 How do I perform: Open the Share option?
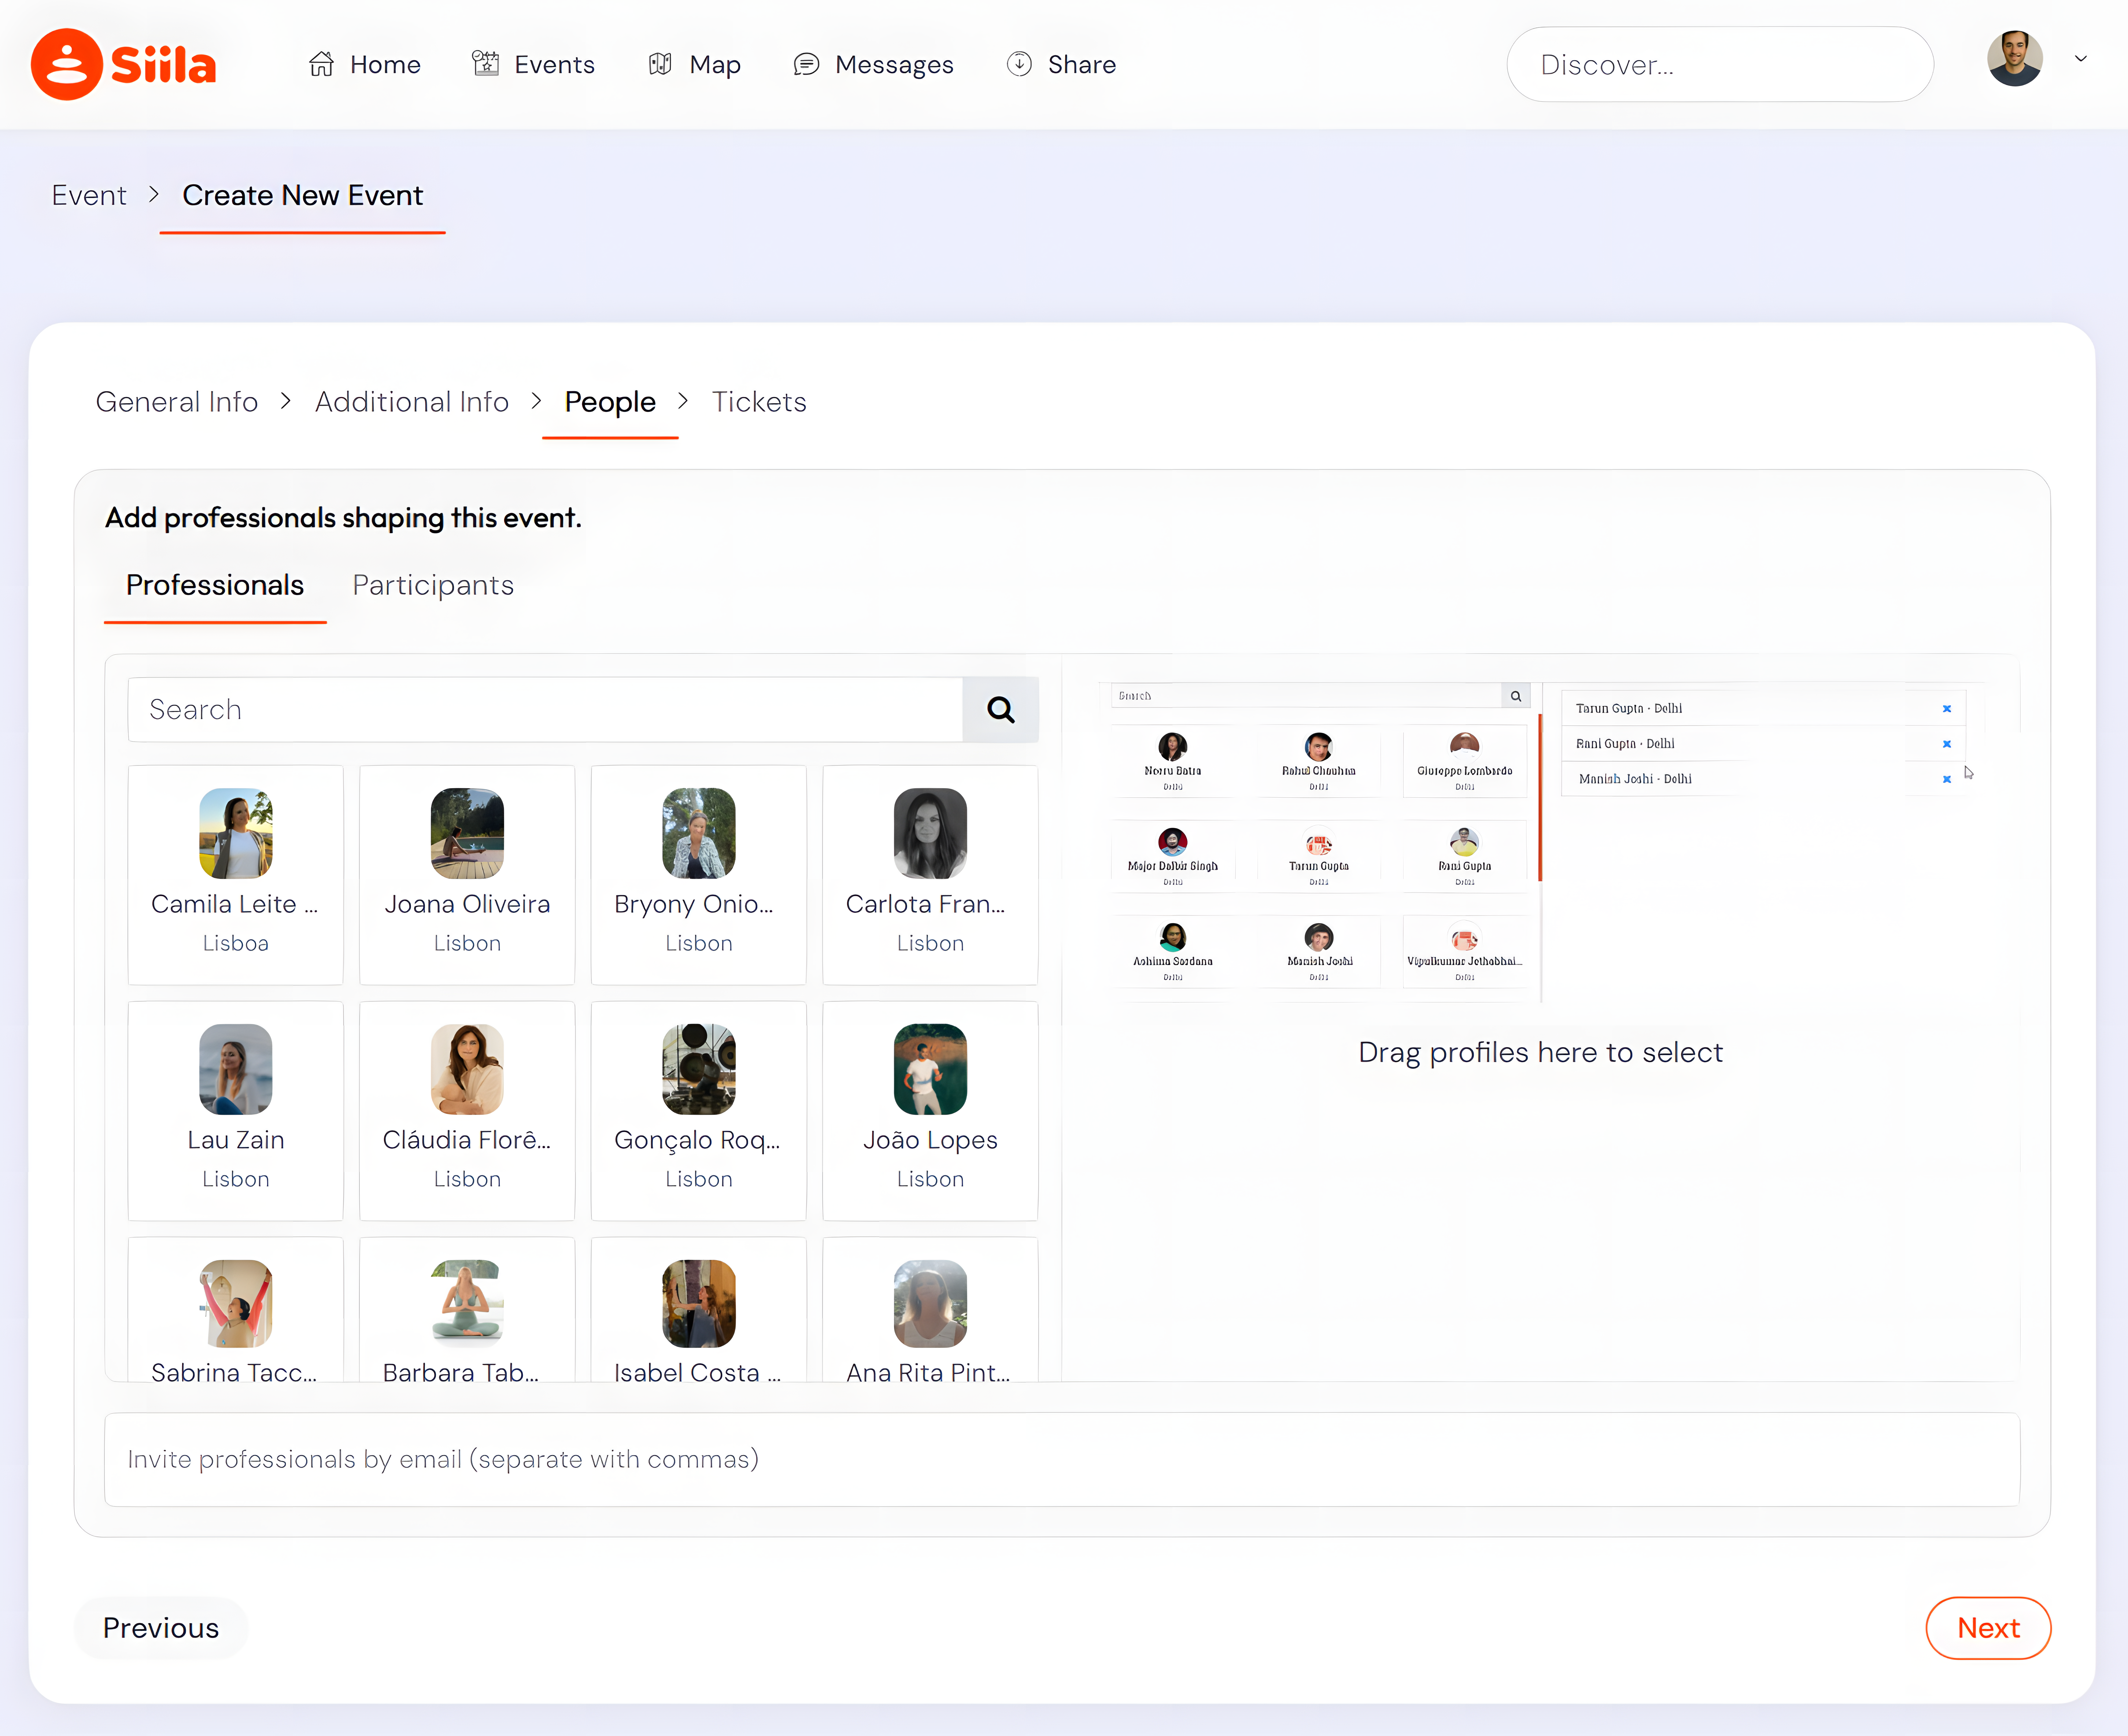pyautogui.click(x=1061, y=64)
